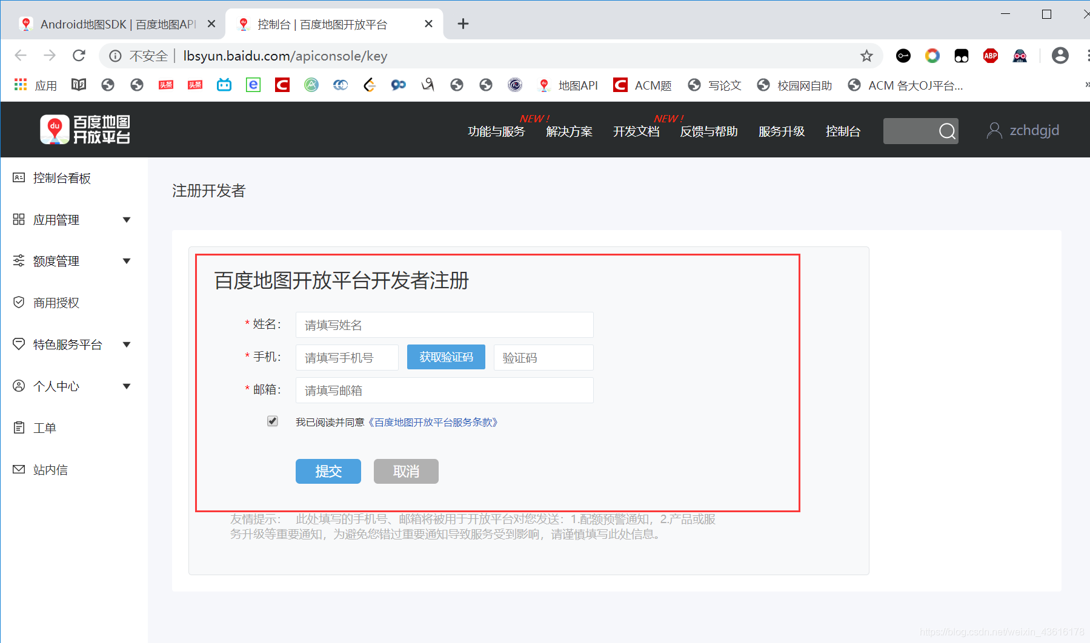
Task: Open the 百度地图开放平台服务条款 link
Action: tap(434, 422)
